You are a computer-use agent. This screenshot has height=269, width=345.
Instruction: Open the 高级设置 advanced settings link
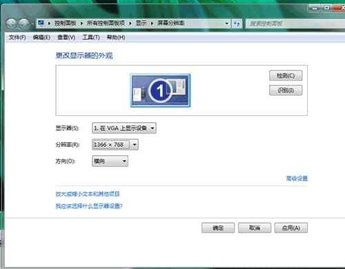click(297, 179)
